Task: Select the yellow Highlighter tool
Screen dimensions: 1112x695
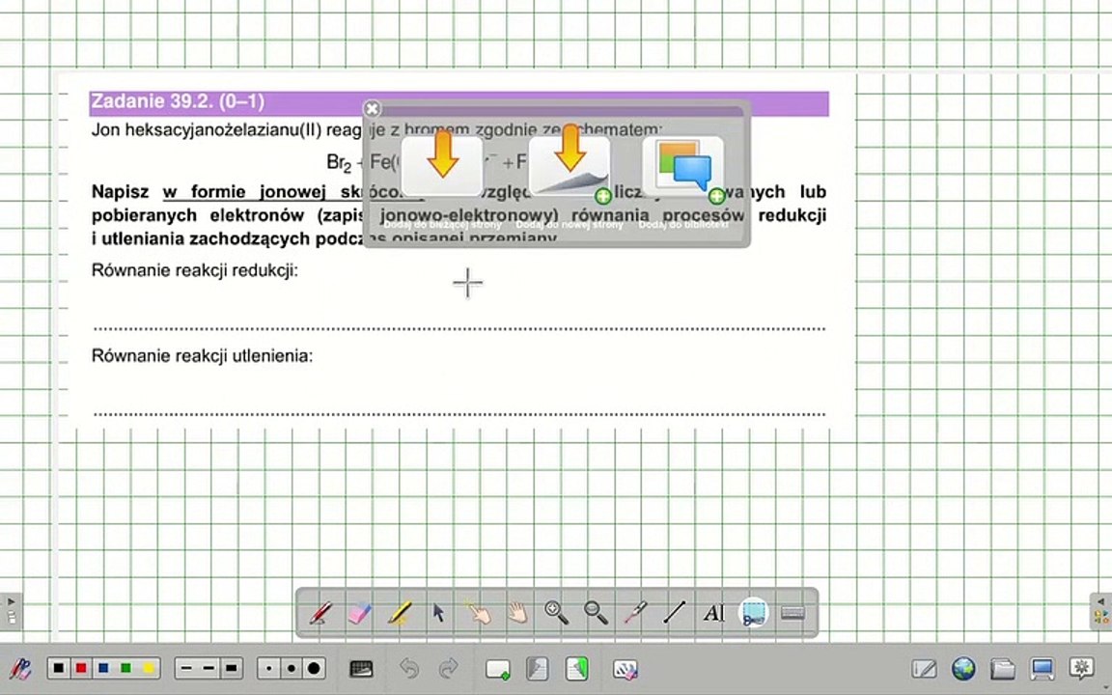Action: coord(400,613)
